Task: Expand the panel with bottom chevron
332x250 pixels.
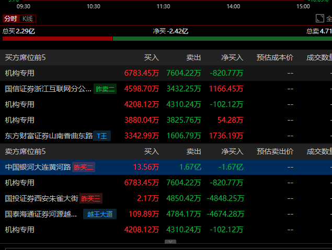Action: click(x=170, y=242)
